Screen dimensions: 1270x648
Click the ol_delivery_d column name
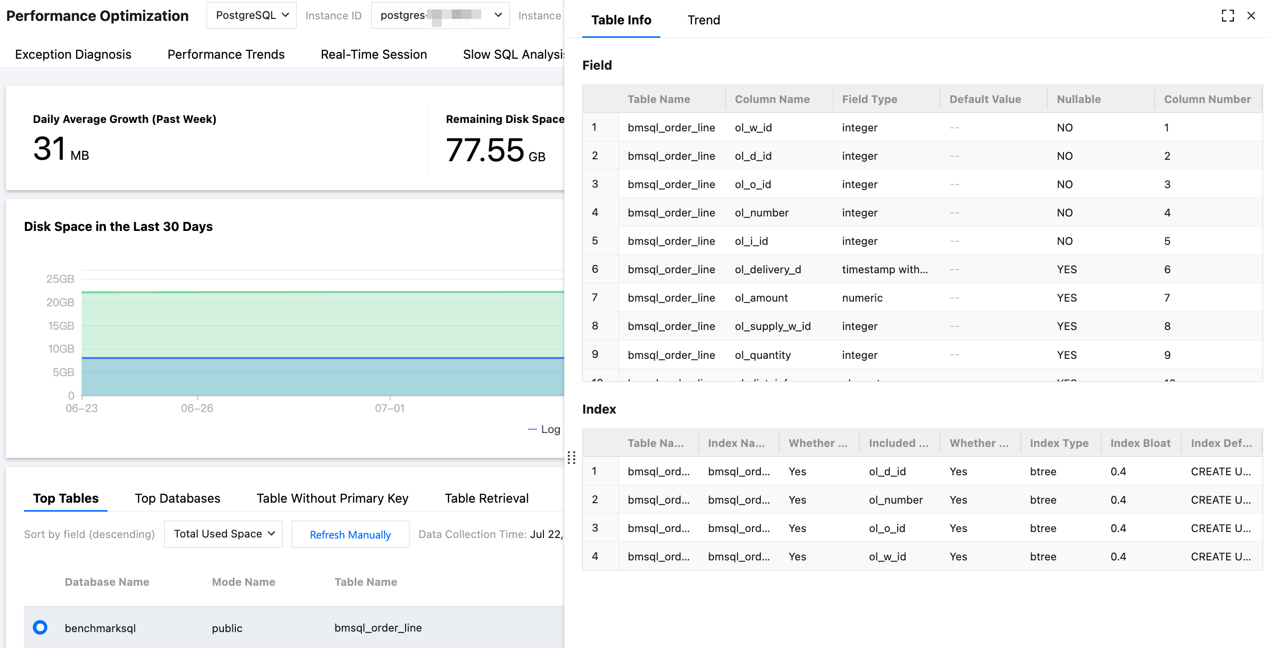pos(768,269)
